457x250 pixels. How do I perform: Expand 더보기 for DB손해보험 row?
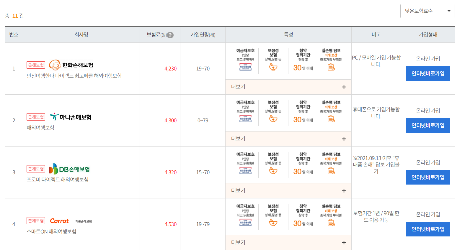(288, 191)
